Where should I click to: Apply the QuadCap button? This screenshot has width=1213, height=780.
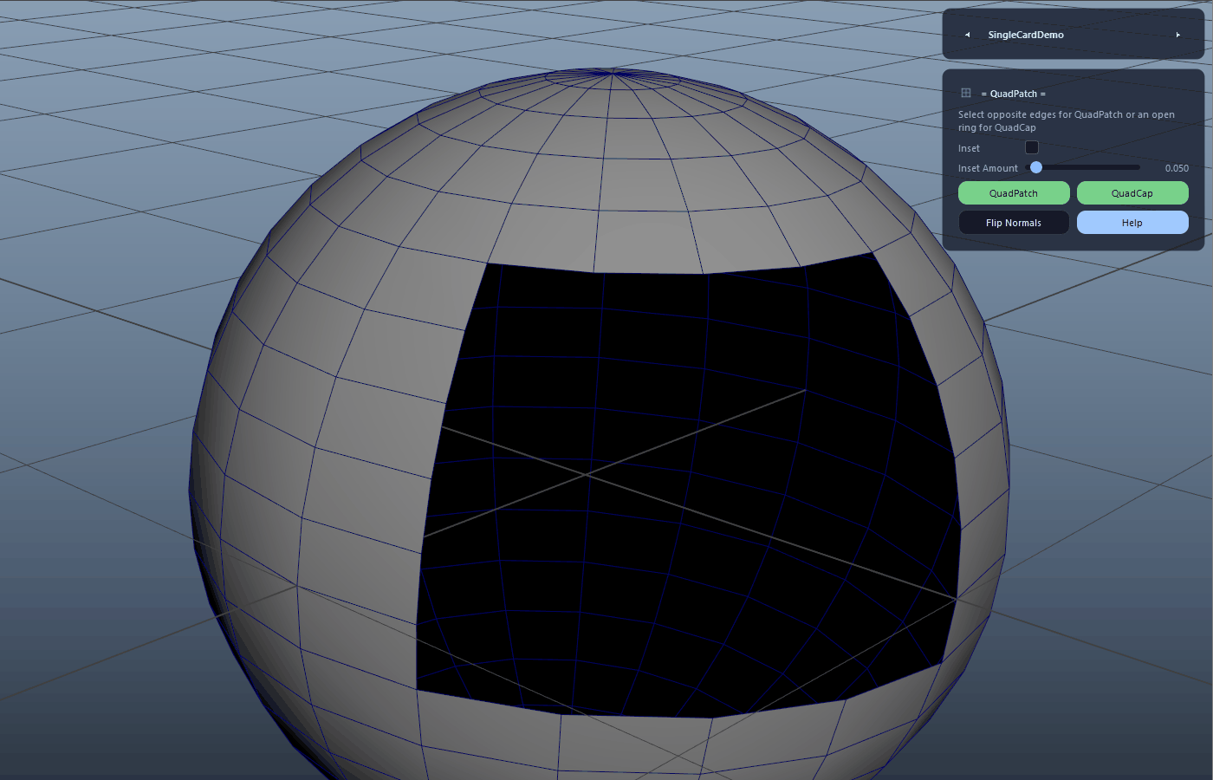point(1132,193)
